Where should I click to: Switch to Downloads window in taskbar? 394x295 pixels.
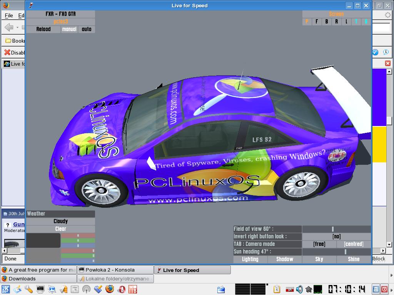tap(38, 279)
